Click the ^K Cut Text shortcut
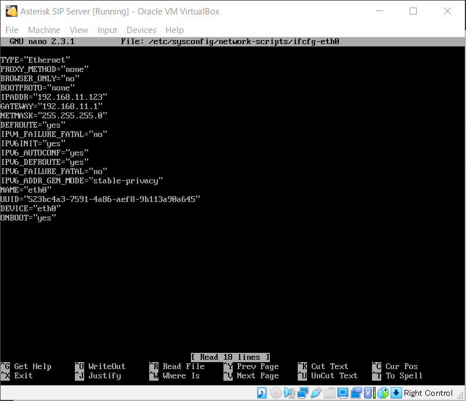The image size is (466, 401). click(x=323, y=366)
